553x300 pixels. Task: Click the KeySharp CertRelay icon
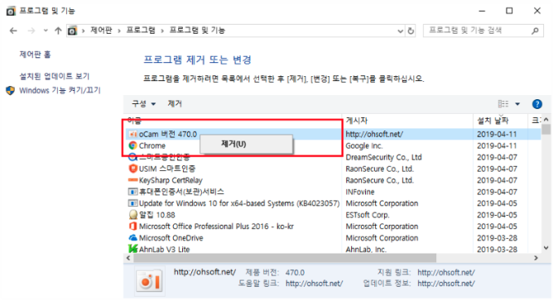pyautogui.click(x=132, y=180)
